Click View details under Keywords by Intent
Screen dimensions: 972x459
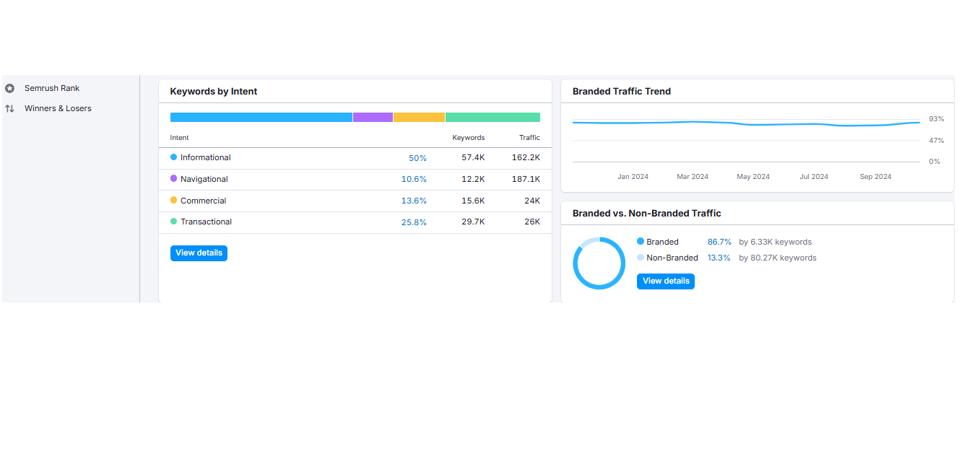pos(199,253)
